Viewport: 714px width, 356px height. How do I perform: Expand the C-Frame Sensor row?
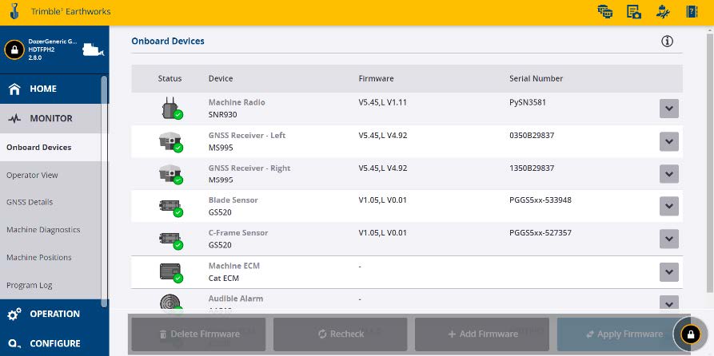tap(669, 239)
